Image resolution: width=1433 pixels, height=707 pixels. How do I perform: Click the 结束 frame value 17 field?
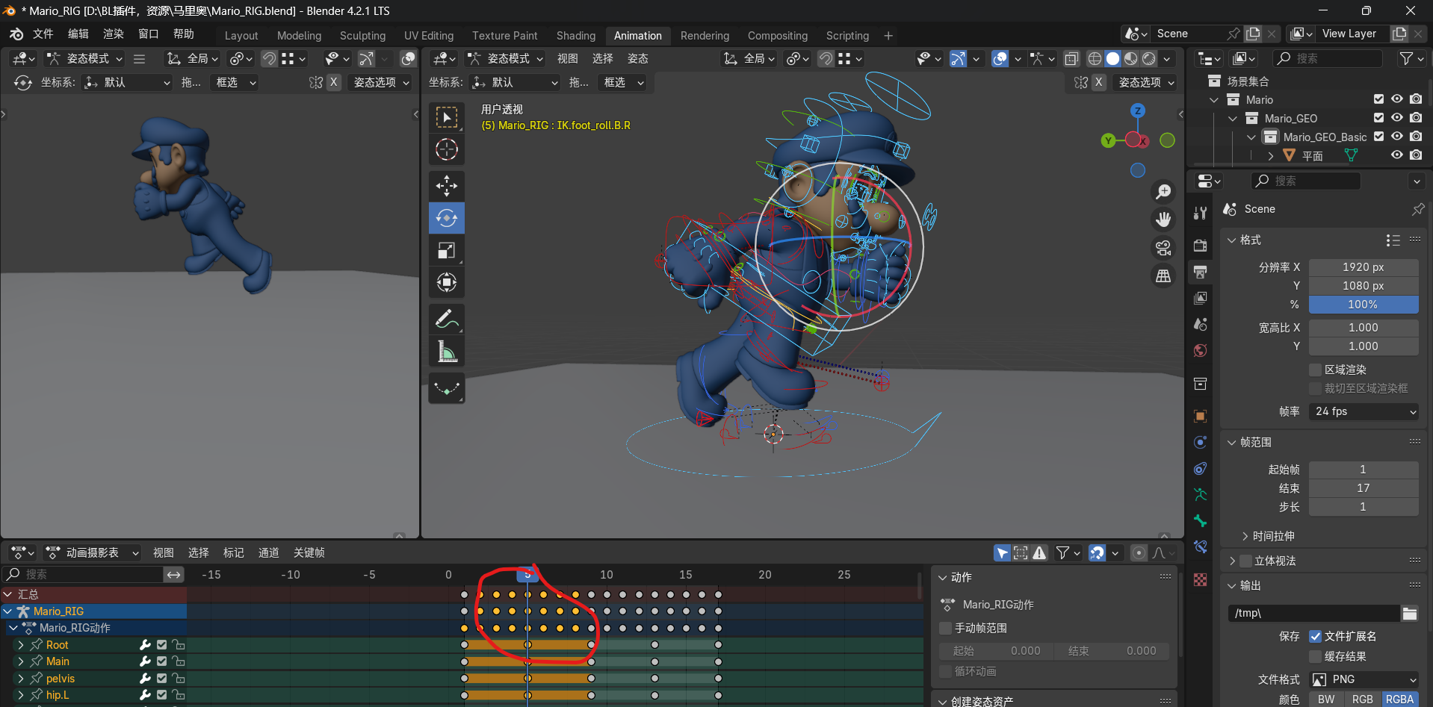[1364, 488]
